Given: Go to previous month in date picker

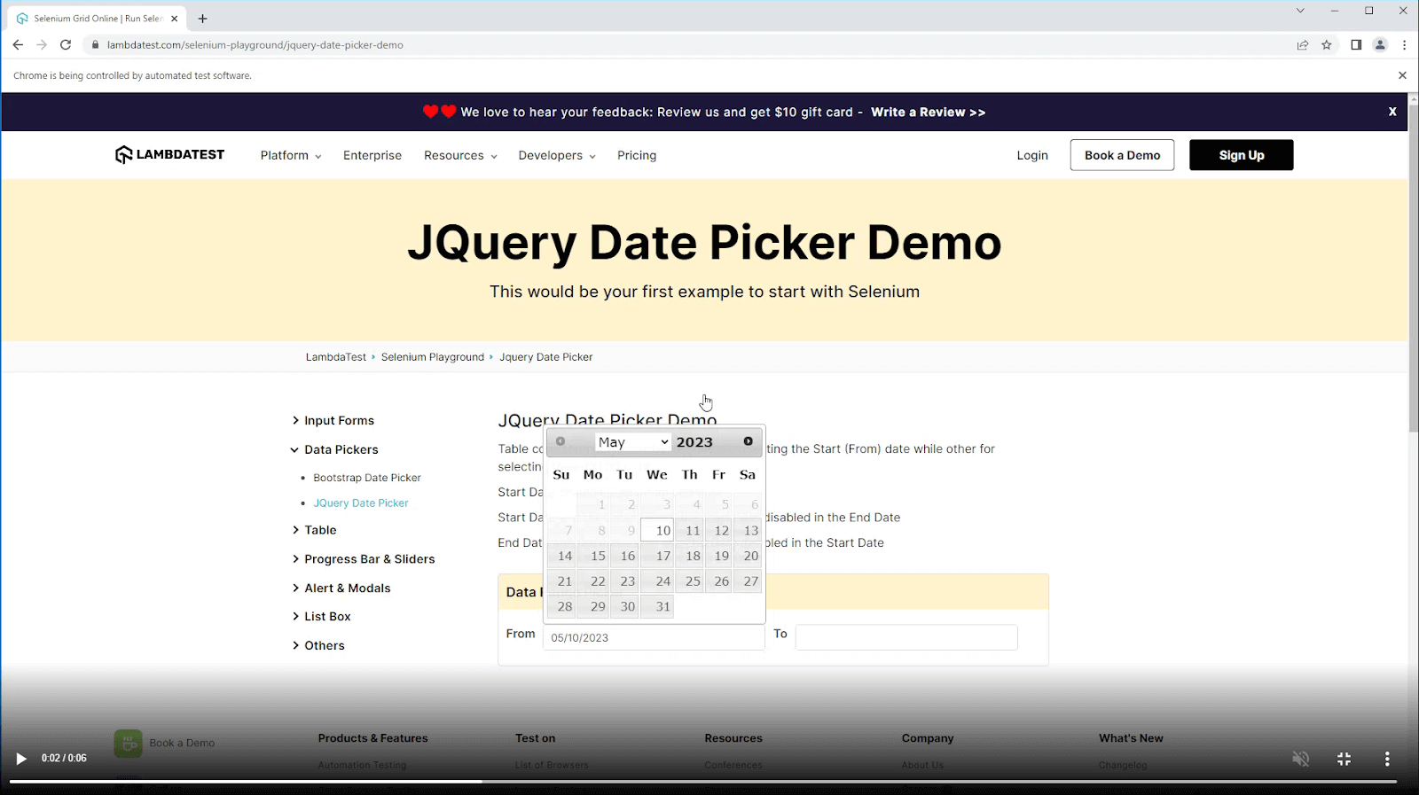Looking at the screenshot, I should point(561,441).
